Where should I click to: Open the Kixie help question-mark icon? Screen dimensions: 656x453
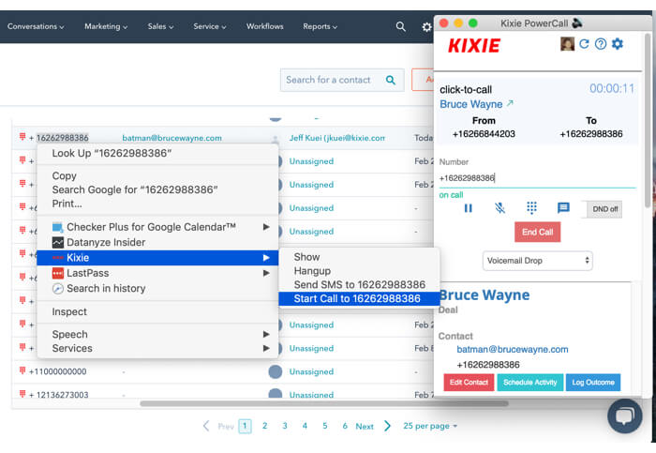pyautogui.click(x=601, y=43)
